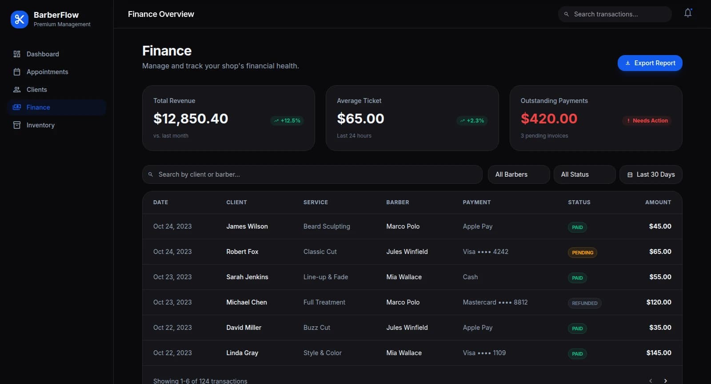Go to next page of transactions
The image size is (711, 384).
(666, 380)
